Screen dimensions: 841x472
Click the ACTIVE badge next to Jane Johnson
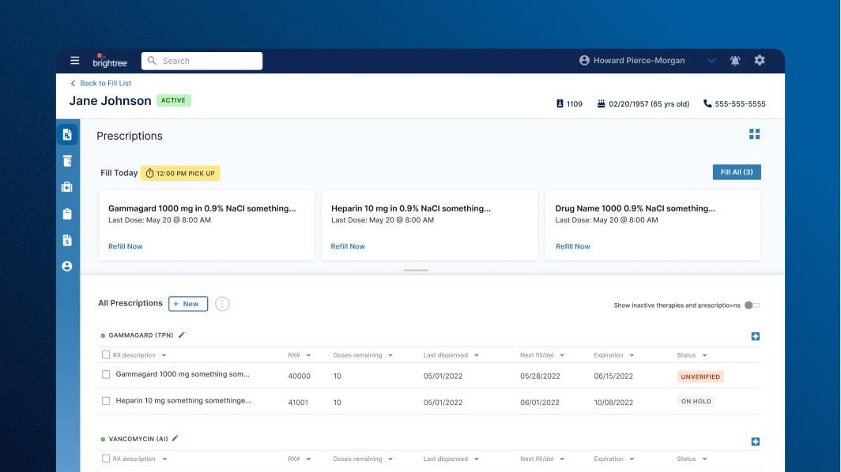[174, 100]
